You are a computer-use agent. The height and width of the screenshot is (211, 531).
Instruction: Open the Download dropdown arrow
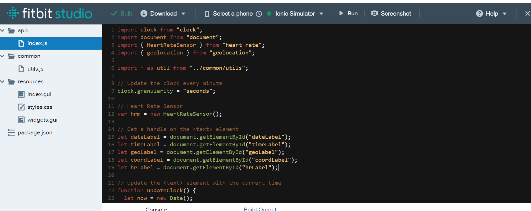[183, 14]
